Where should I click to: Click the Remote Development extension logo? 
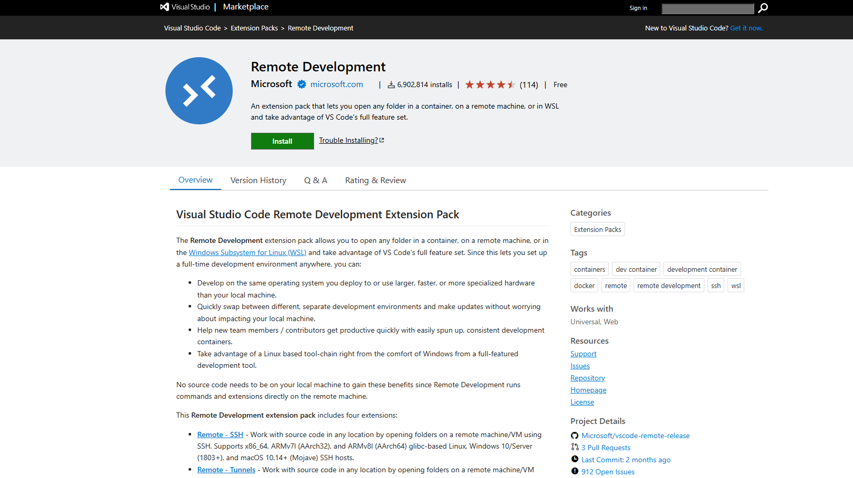[199, 91]
